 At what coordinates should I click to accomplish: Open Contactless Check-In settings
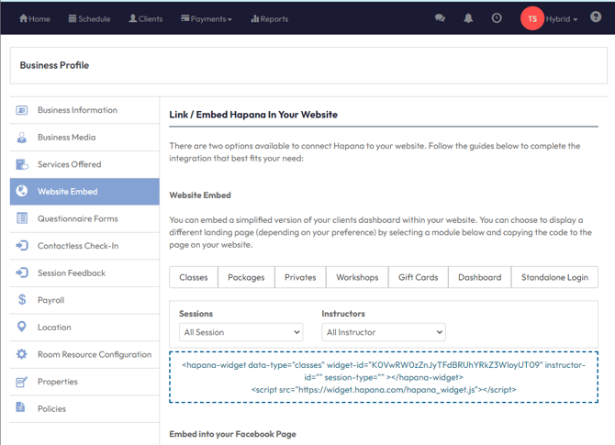[77, 246]
